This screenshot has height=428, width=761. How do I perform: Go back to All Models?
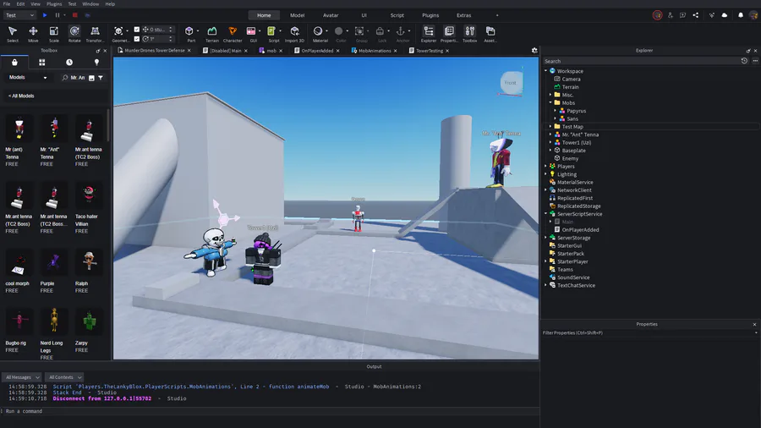click(x=21, y=96)
